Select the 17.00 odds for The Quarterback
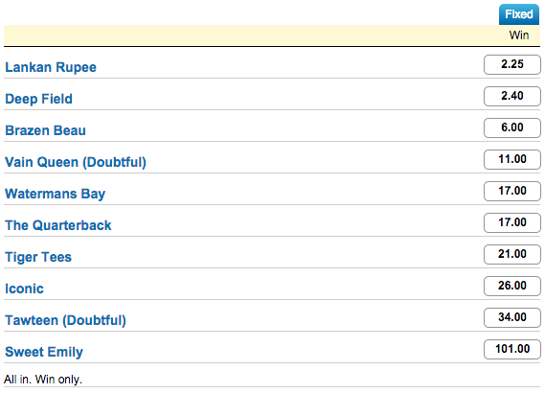This screenshot has height=393, width=545. coord(512,223)
